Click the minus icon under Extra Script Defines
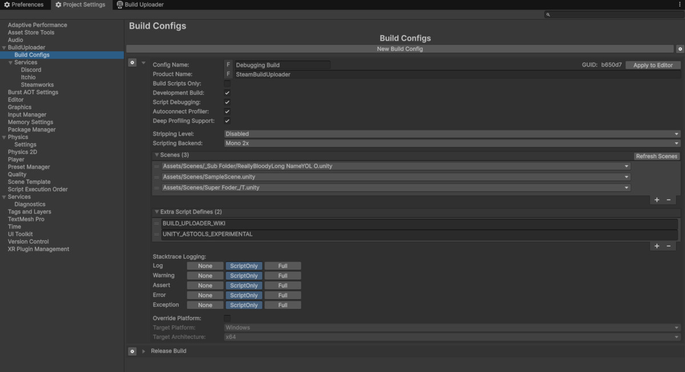This screenshot has width=685, height=372. tap(669, 246)
